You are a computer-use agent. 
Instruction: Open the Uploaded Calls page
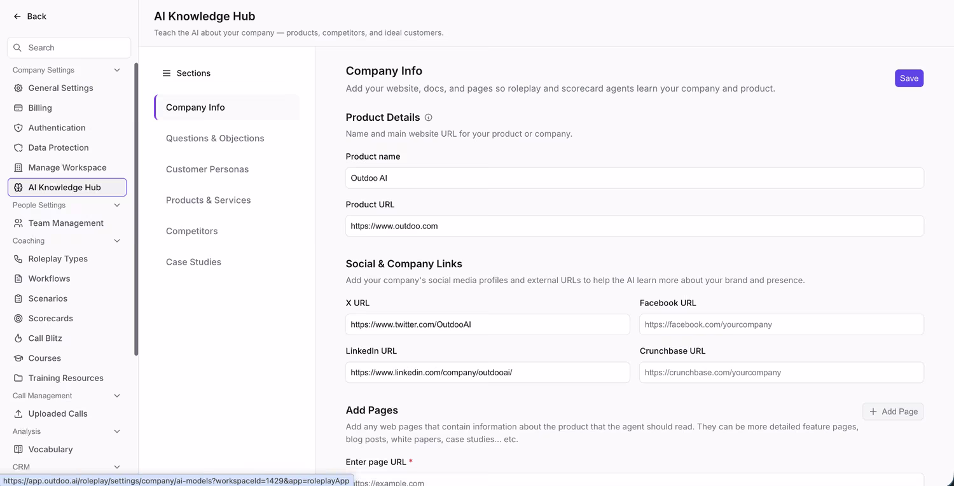(67, 413)
